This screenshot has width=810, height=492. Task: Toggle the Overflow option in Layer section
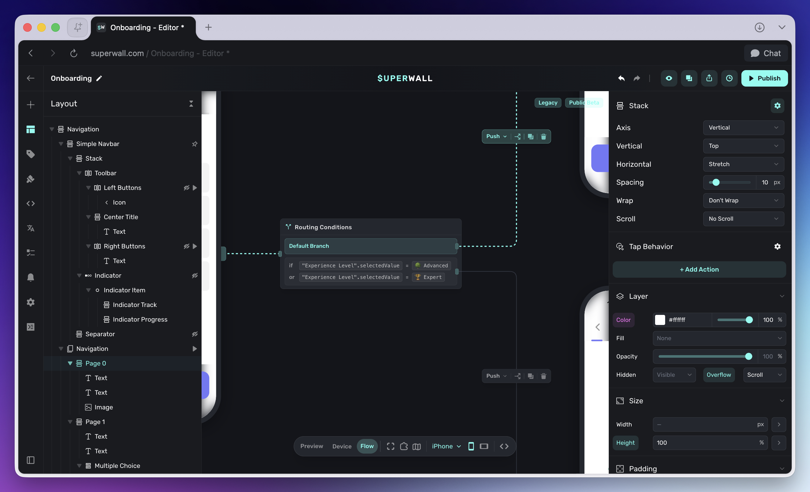click(x=719, y=375)
